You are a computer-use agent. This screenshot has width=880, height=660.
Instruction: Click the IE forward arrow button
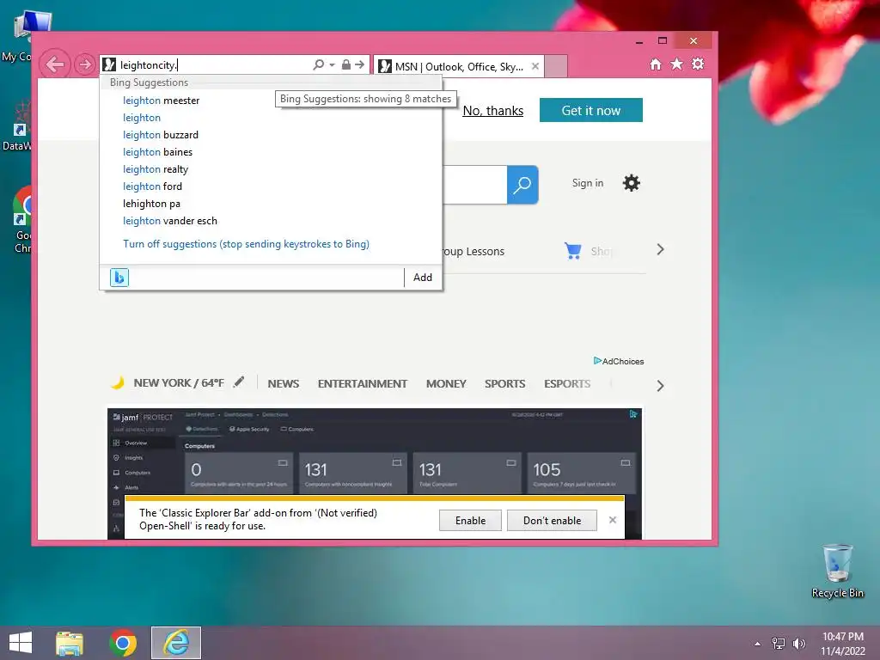point(85,64)
